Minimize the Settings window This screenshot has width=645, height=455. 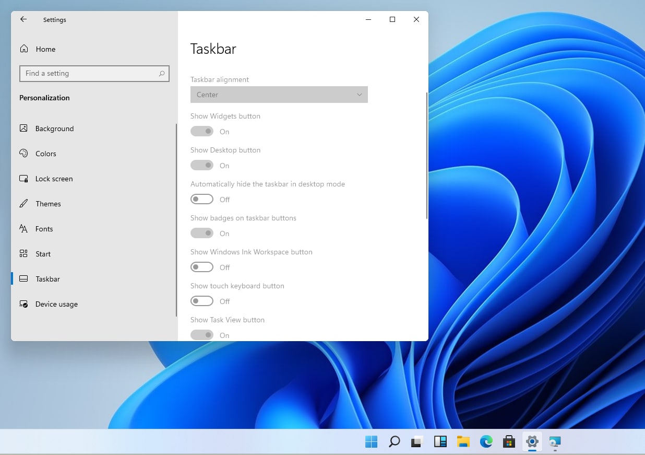point(368,19)
